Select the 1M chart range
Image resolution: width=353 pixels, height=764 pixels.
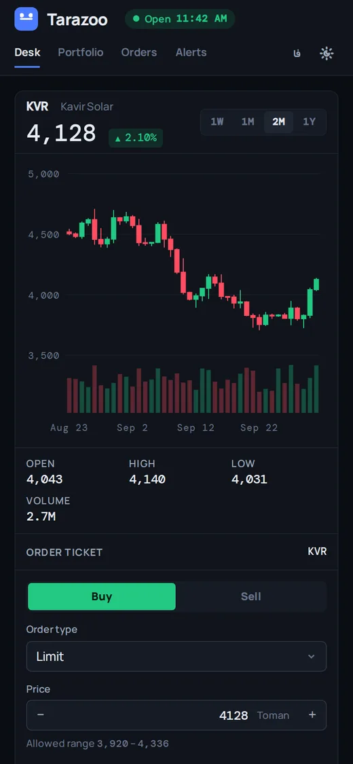[x=248, y=122]
